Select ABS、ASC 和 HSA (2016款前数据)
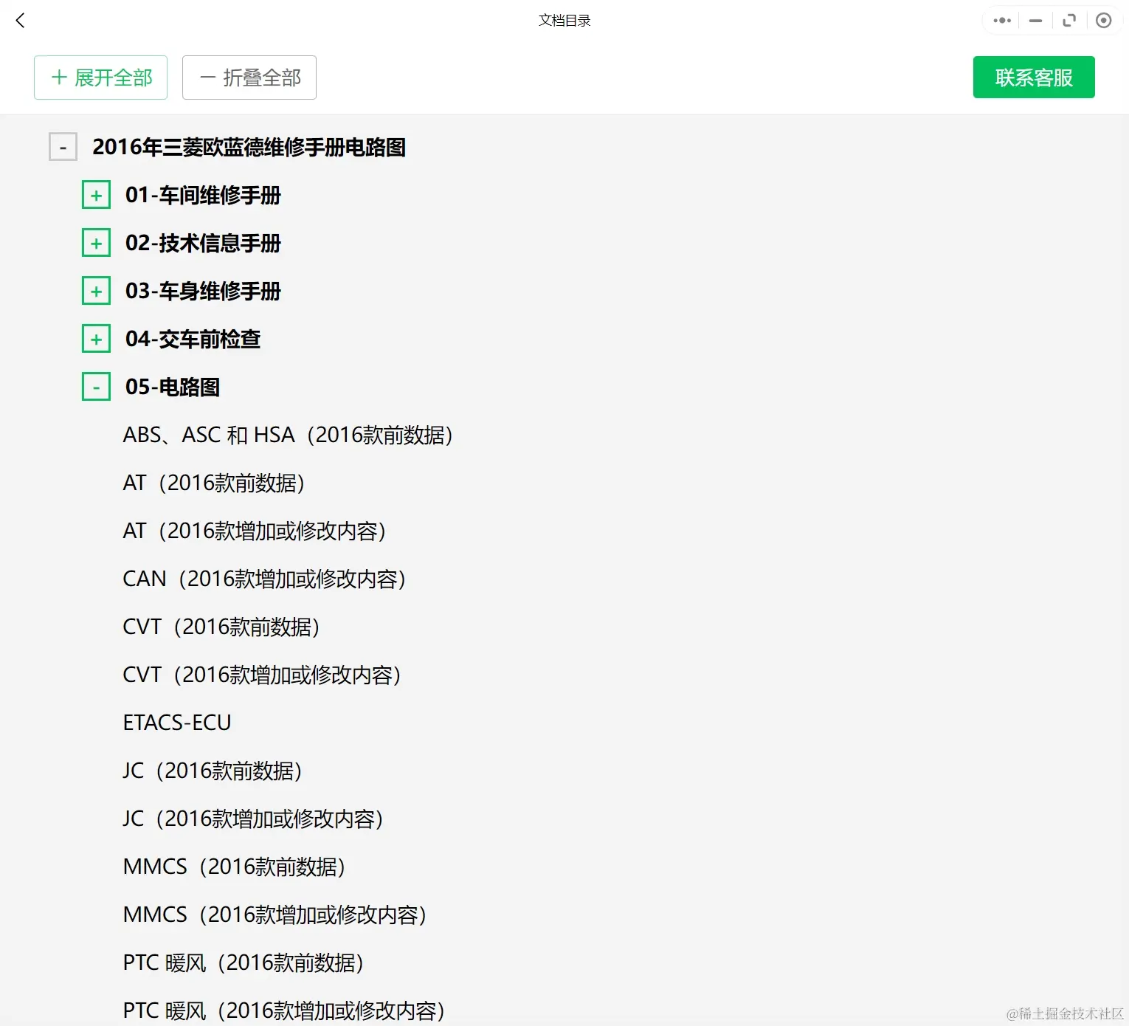 pyautogui.click(x=288, y=435)
